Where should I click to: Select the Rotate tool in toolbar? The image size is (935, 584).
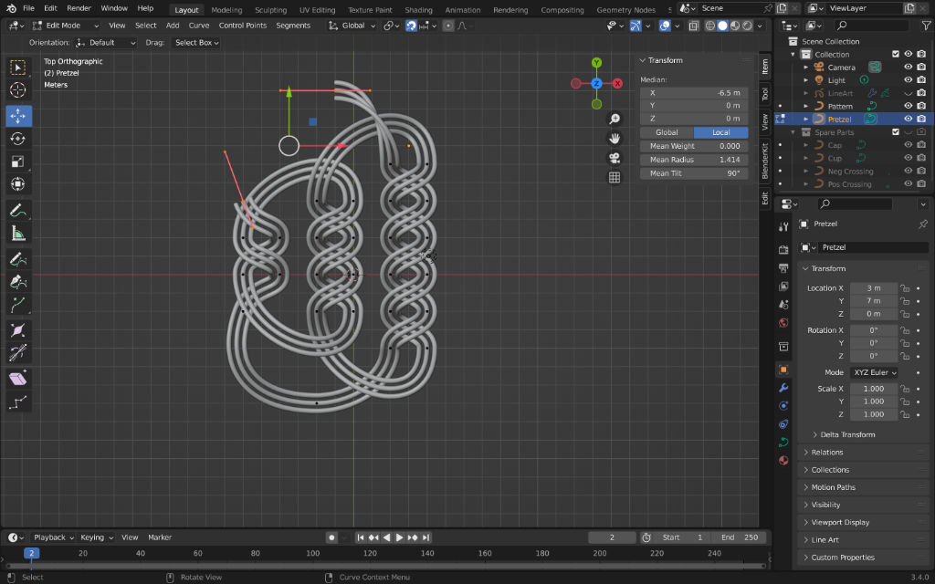point(19,139)
